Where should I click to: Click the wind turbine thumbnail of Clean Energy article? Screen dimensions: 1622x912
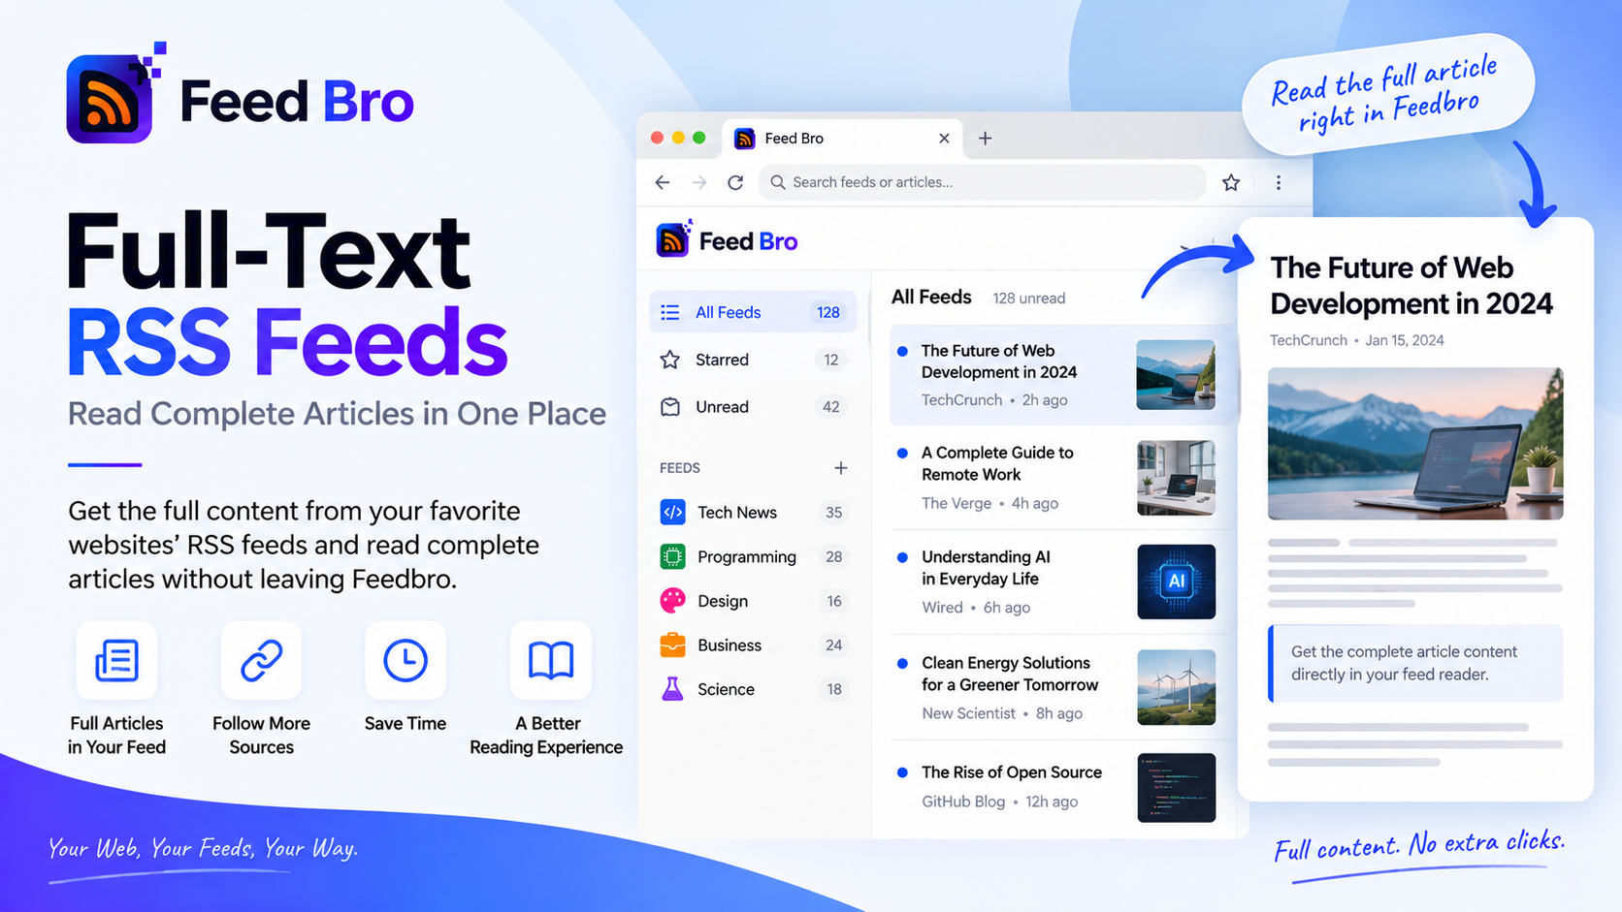coord(1176,687)
